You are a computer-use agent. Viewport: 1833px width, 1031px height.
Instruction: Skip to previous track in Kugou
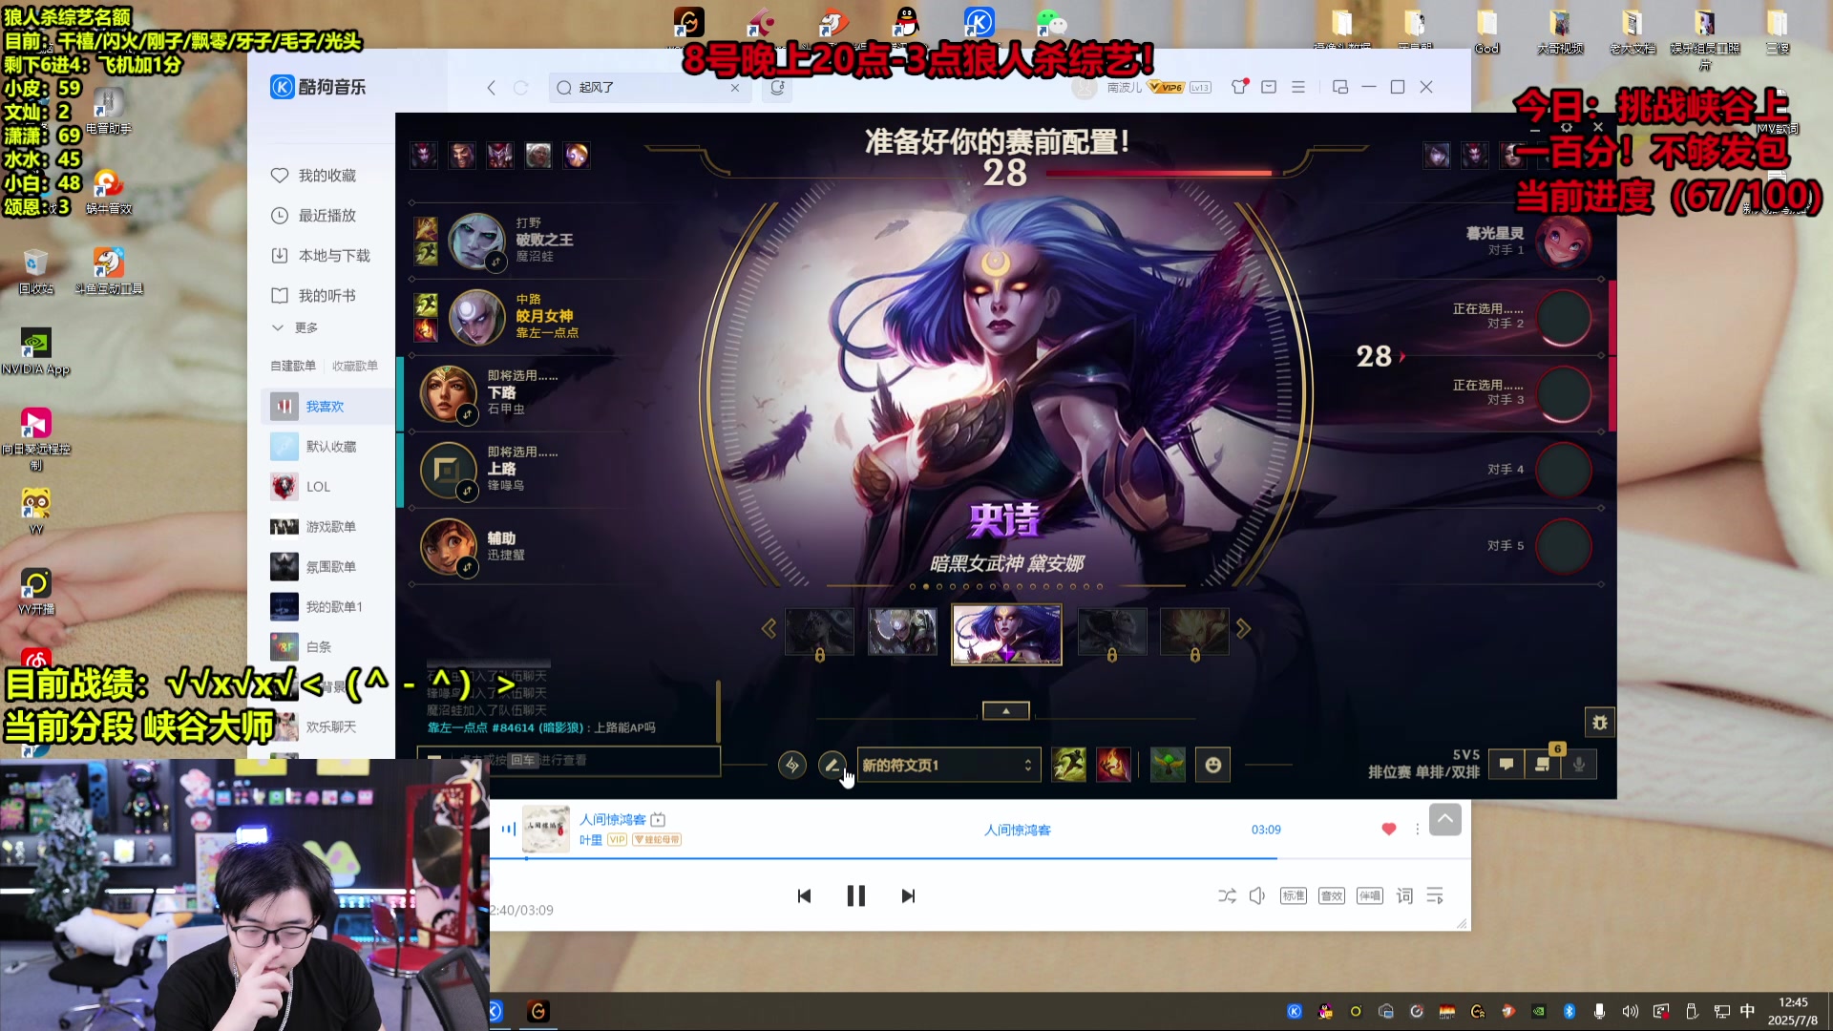point(804,895)
